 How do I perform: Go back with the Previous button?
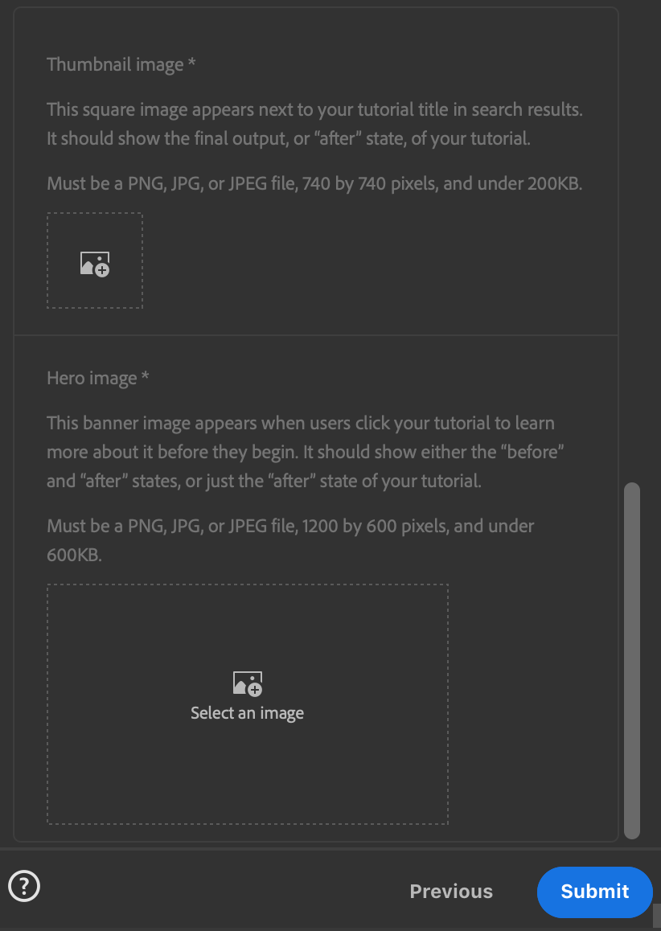click(451, 892)
